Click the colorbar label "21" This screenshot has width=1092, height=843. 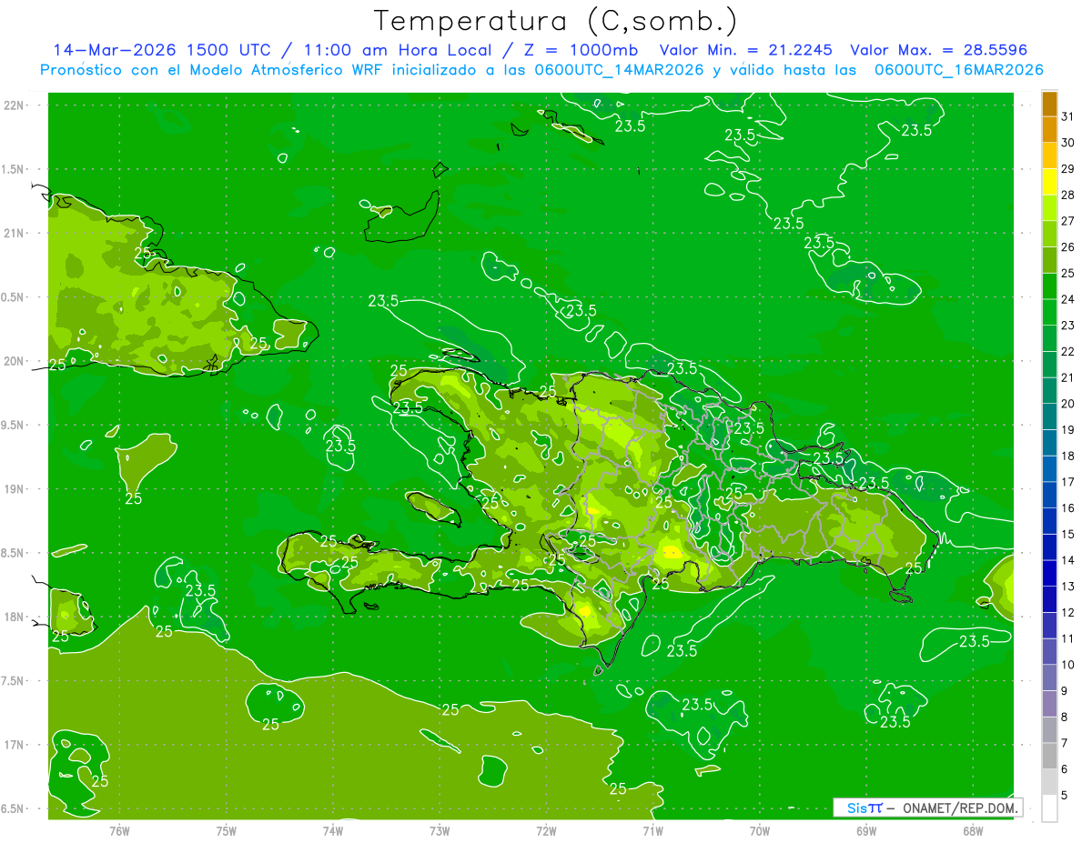point(1068,377)
